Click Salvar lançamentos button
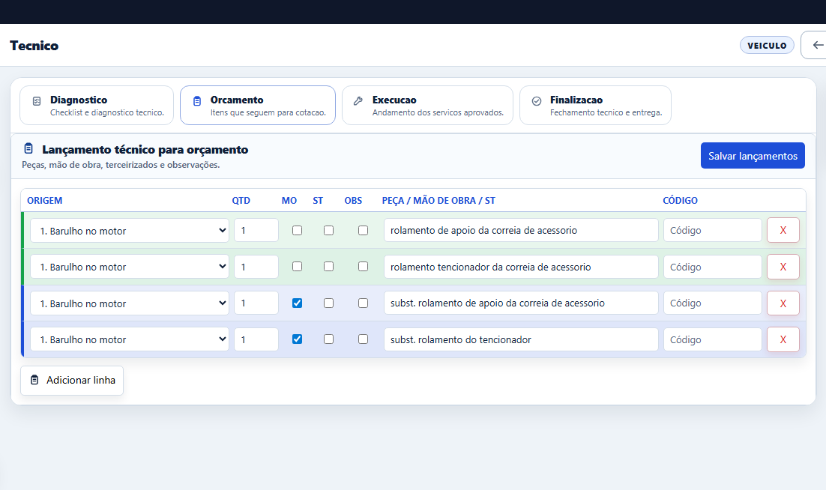This screenshot has height=490, width=826. pos(753,156)
